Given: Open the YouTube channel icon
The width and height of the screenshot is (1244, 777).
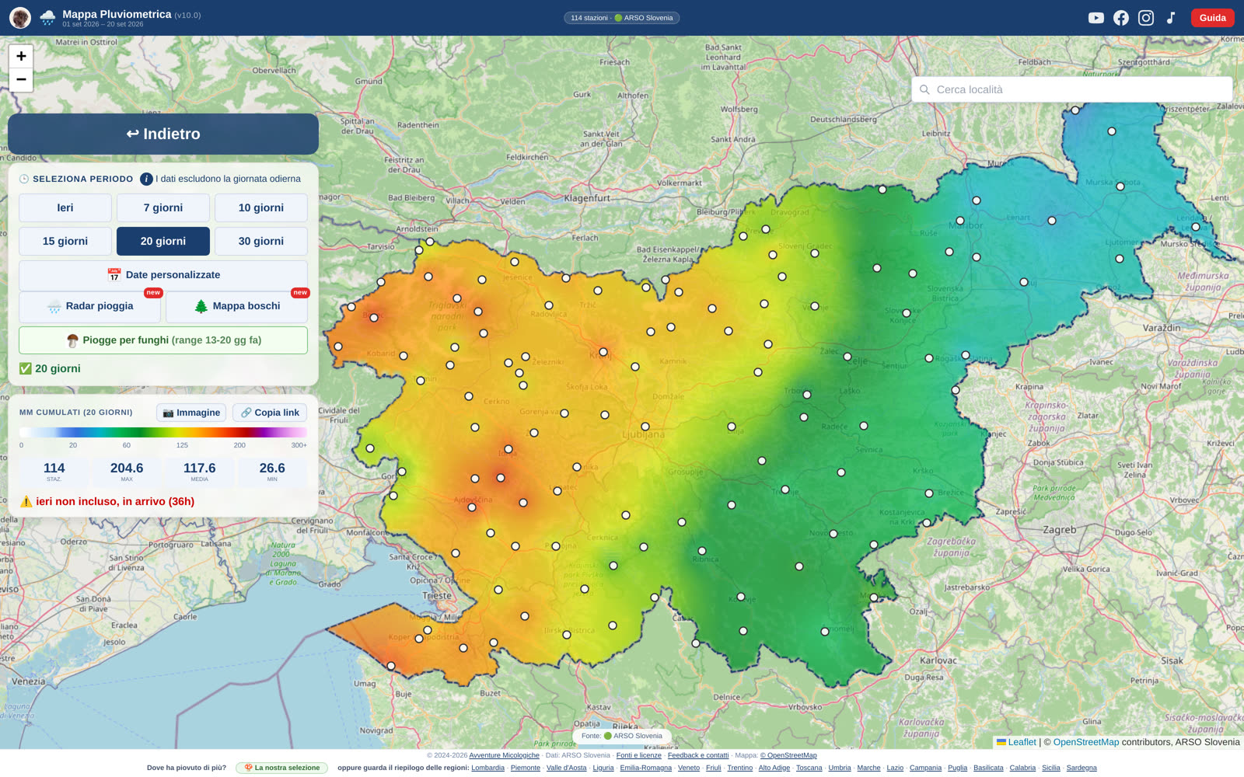Looking at the screenshot, I should (x=1095, y=18).
